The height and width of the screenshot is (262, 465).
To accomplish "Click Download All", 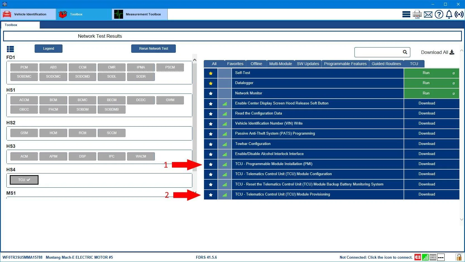I will click(x=438, y=52).
